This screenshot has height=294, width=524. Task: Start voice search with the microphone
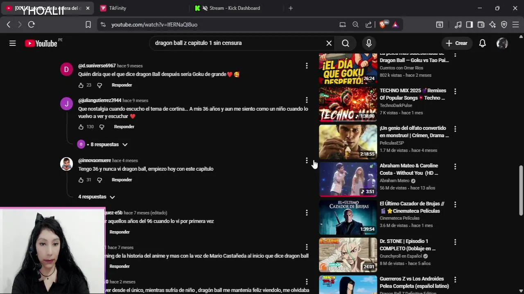[369, 43]
